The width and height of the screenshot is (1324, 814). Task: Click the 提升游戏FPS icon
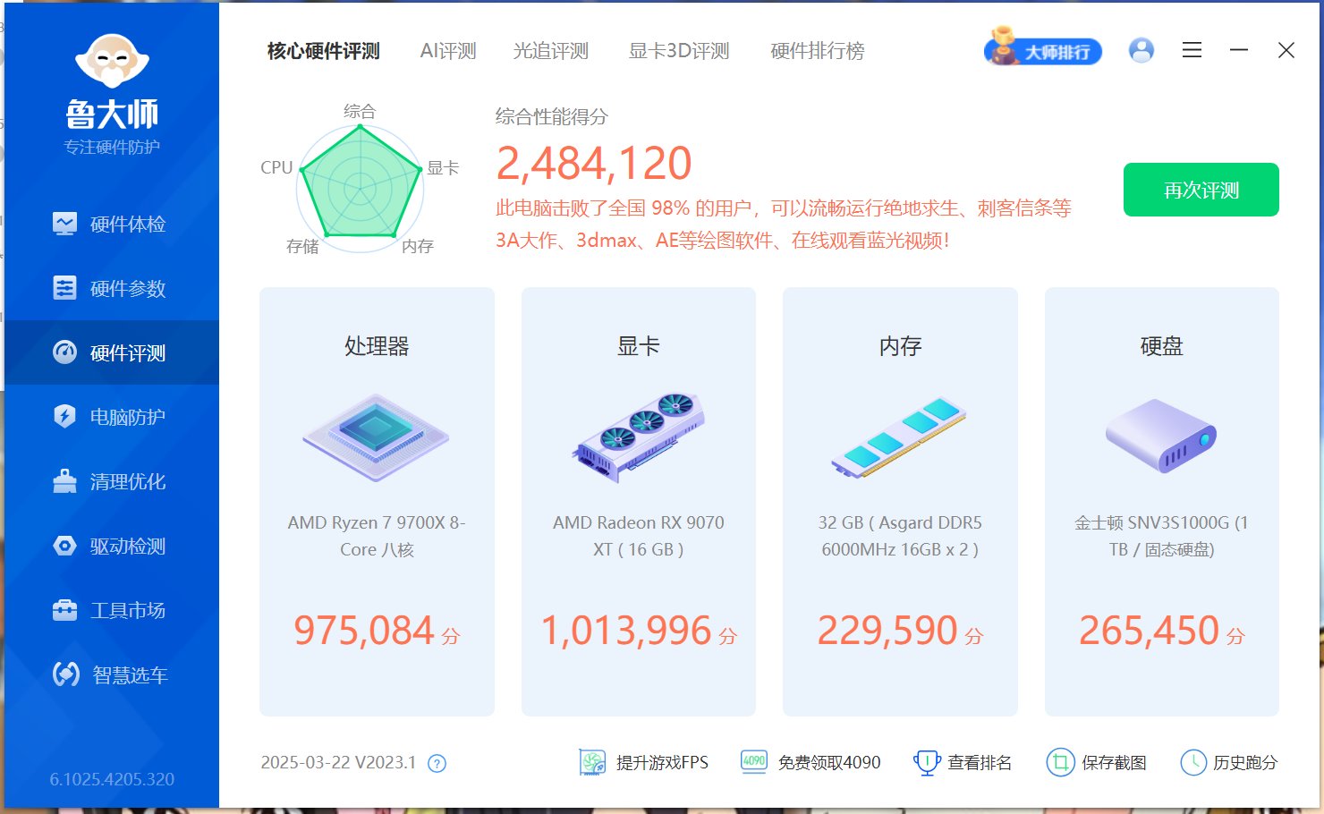pos(592,762)
